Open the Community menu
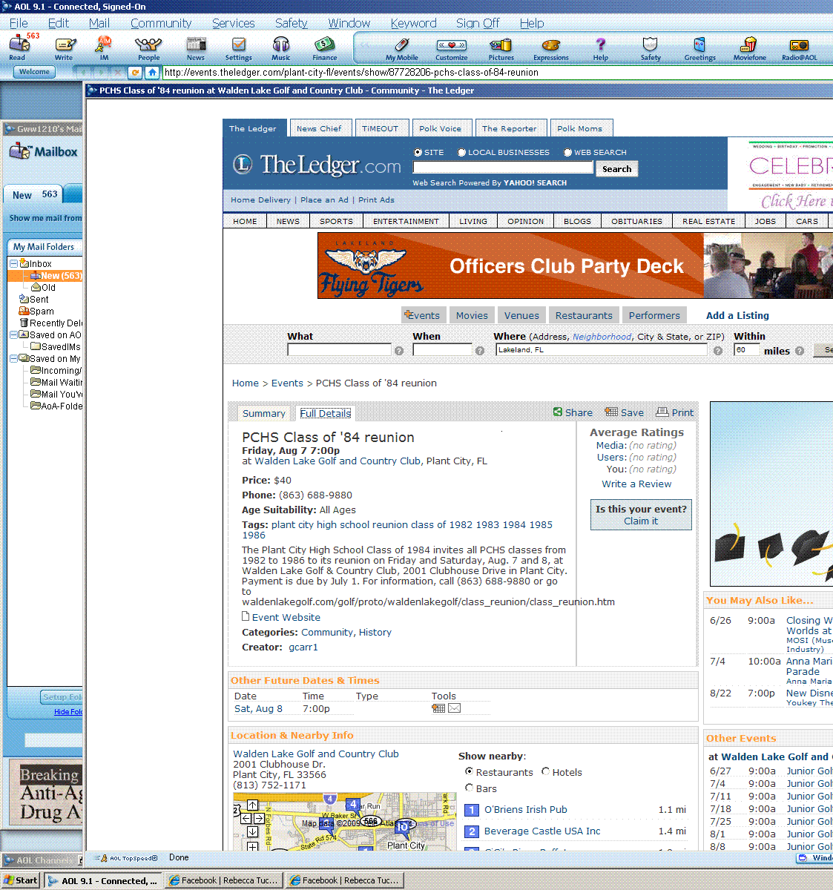 point(161,23)
